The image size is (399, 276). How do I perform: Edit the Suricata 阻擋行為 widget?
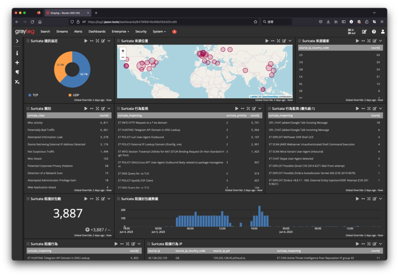[x=133, y=244]
